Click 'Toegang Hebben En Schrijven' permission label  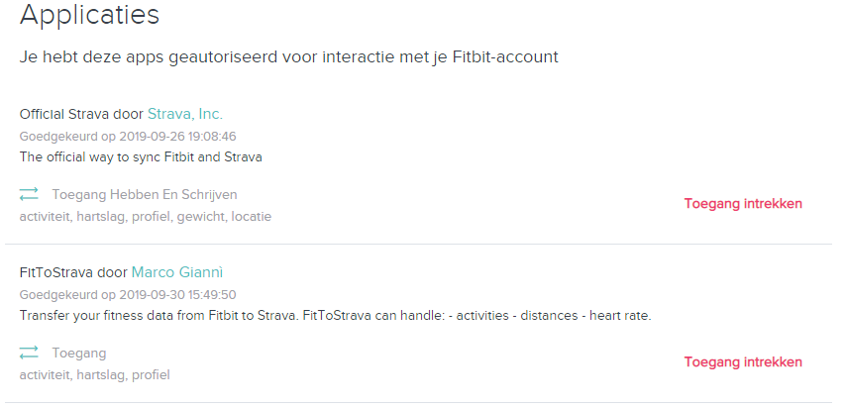coord(145,195)
